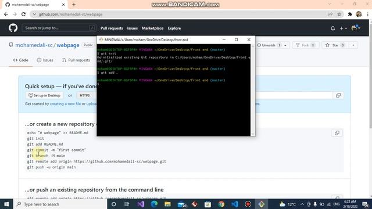
Task: Expand the Unwatch options arrow
Action: (x=285, y=45)
